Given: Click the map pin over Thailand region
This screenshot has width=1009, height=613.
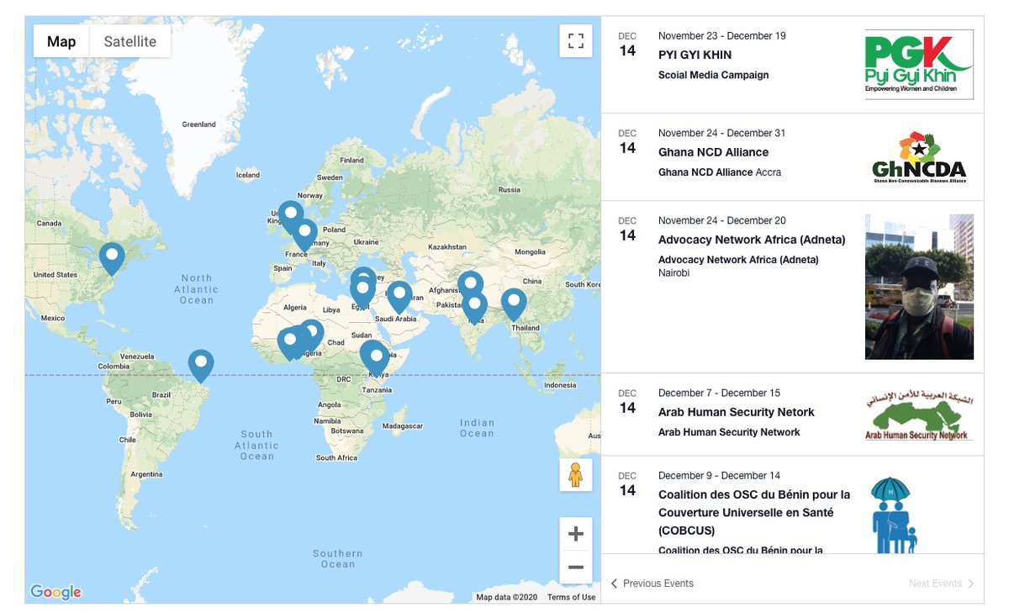Looking at the screenshot, I should (514, 304).
